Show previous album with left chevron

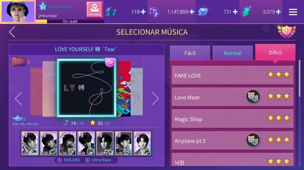pyautogui.click(x=18, y=99)
